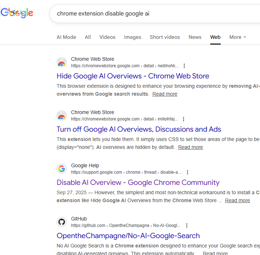Viewport: 260px width, 255px height.
Task: Click the Google holiday logo
Action: [x=17, y=13]
